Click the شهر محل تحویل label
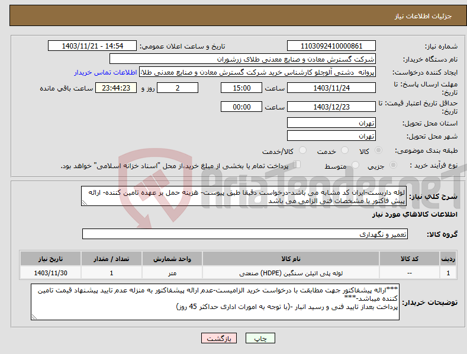This screenshot has width=467, height=354. point(432,137)
